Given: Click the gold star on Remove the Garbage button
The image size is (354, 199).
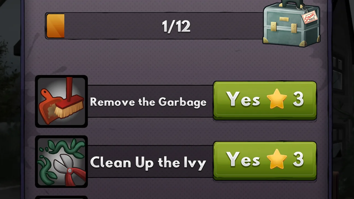Looking at the screenshot, I should (277, 99).
